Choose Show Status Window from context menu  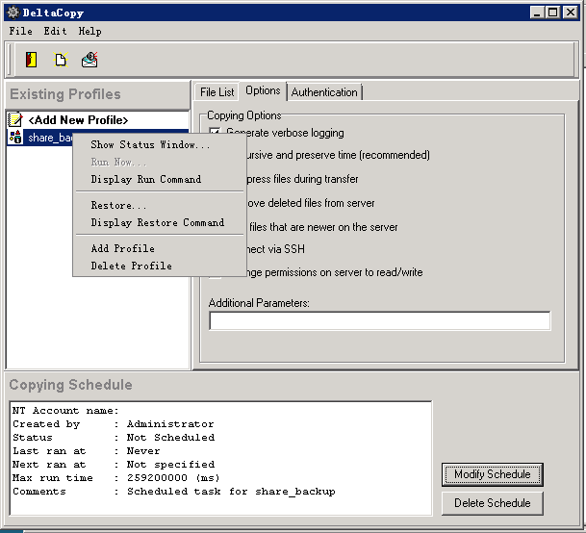150,145
